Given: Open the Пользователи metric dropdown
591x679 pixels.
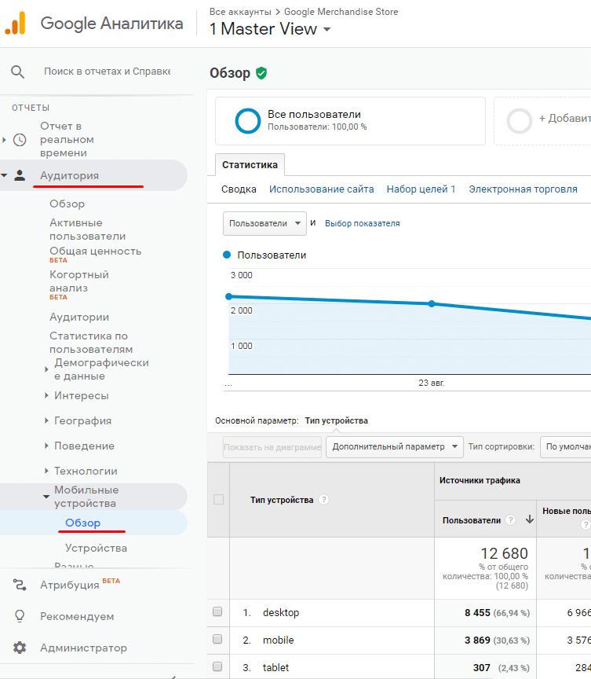Looking at the screenshot, I should point(264,223).
